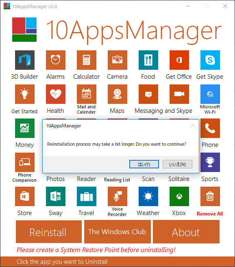The height and width of the screenshot is (267, 235).
Task: Click the Reinstall button
Action: (x=49, y=232)
